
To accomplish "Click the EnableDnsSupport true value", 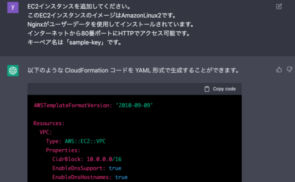I will tap(115, 168).
